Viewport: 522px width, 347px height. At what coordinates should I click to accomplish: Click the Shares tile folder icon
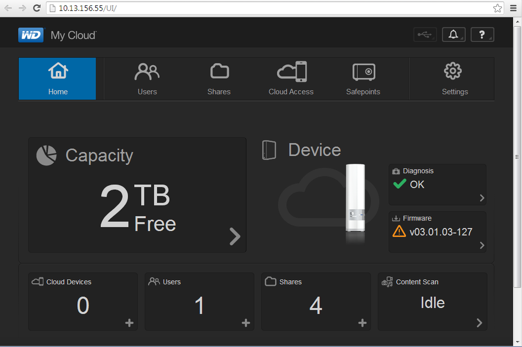270,281
